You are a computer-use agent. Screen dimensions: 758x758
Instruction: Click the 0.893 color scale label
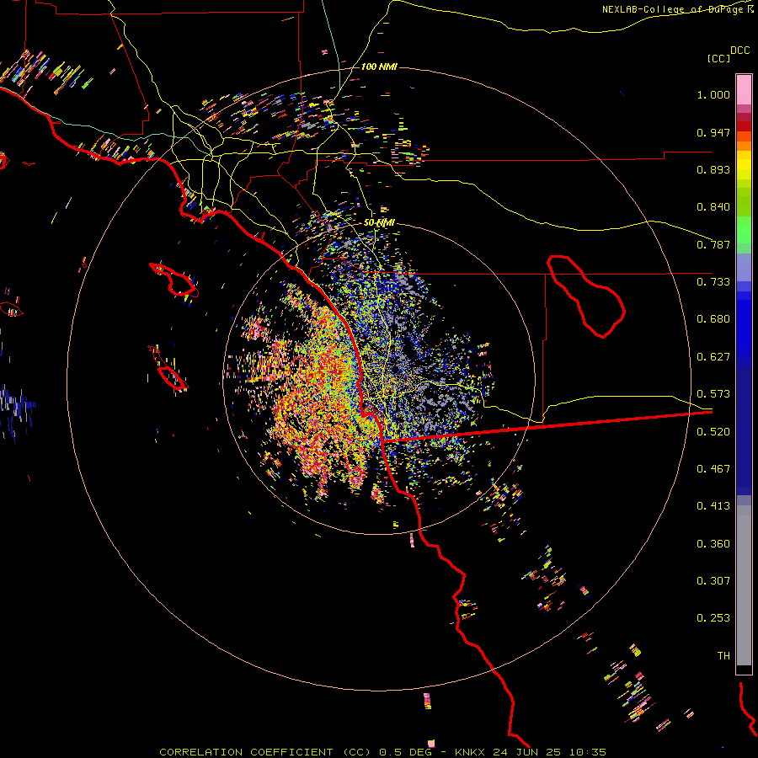coord(713,169)
